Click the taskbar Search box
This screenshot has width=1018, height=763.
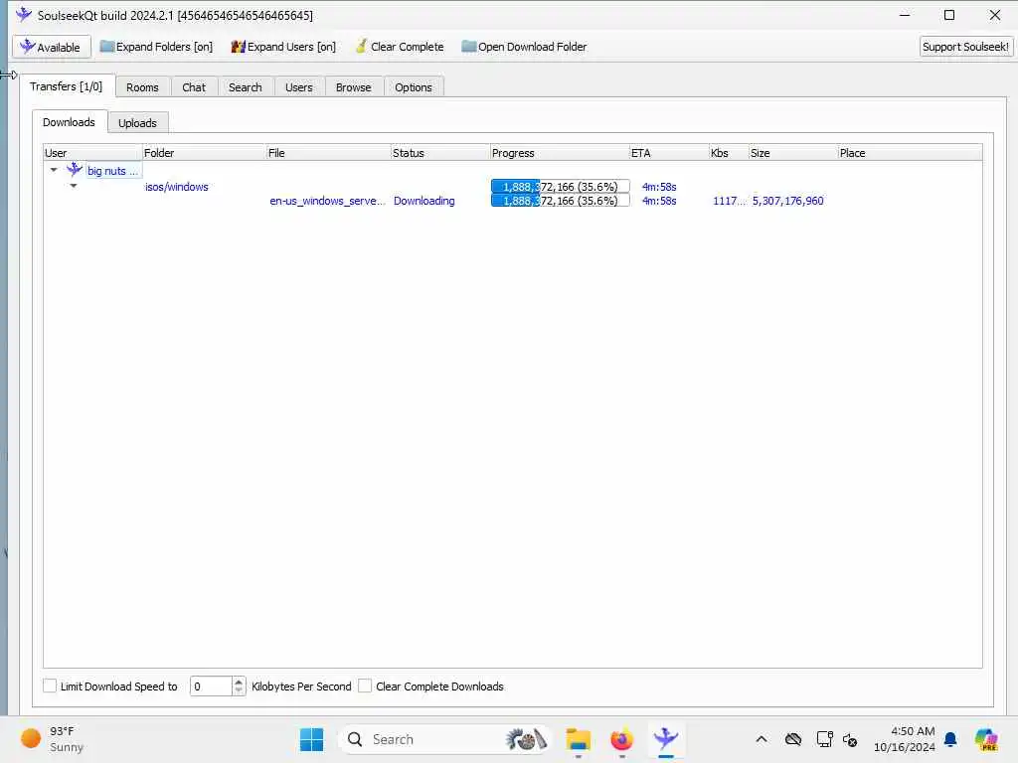pos(444,739)
